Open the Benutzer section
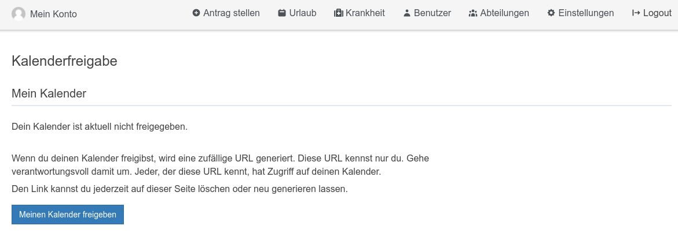Image resolution: width=678 pixels, height=233 pixels. [x=433, y=13]
